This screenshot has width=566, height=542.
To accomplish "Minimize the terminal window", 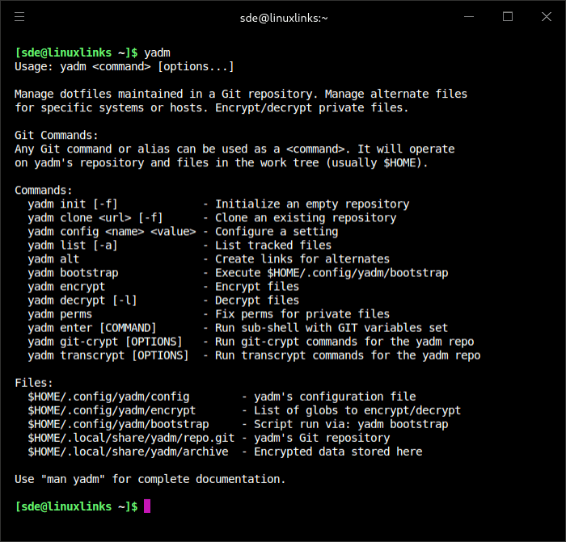I will 468,17.
